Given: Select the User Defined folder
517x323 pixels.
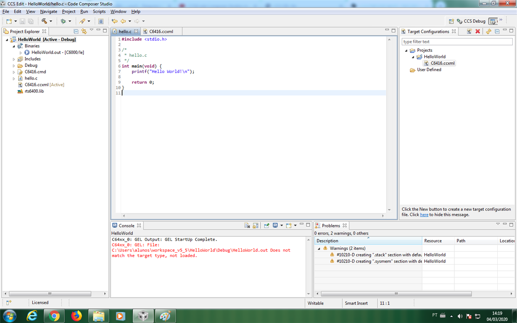Looking at the screenshot, I should (x=425, y=70).
